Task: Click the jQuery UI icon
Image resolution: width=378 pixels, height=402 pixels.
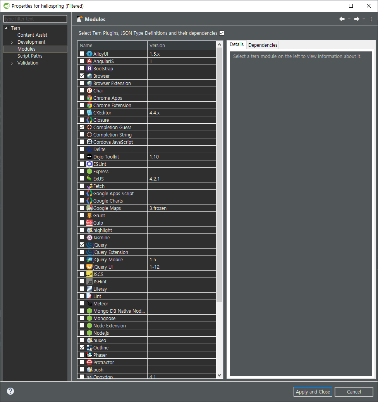Action: click(89, 267)
